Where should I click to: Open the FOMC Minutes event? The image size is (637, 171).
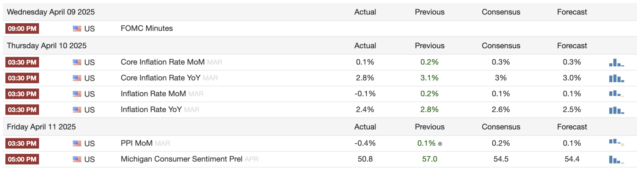(x=147, y=28)
